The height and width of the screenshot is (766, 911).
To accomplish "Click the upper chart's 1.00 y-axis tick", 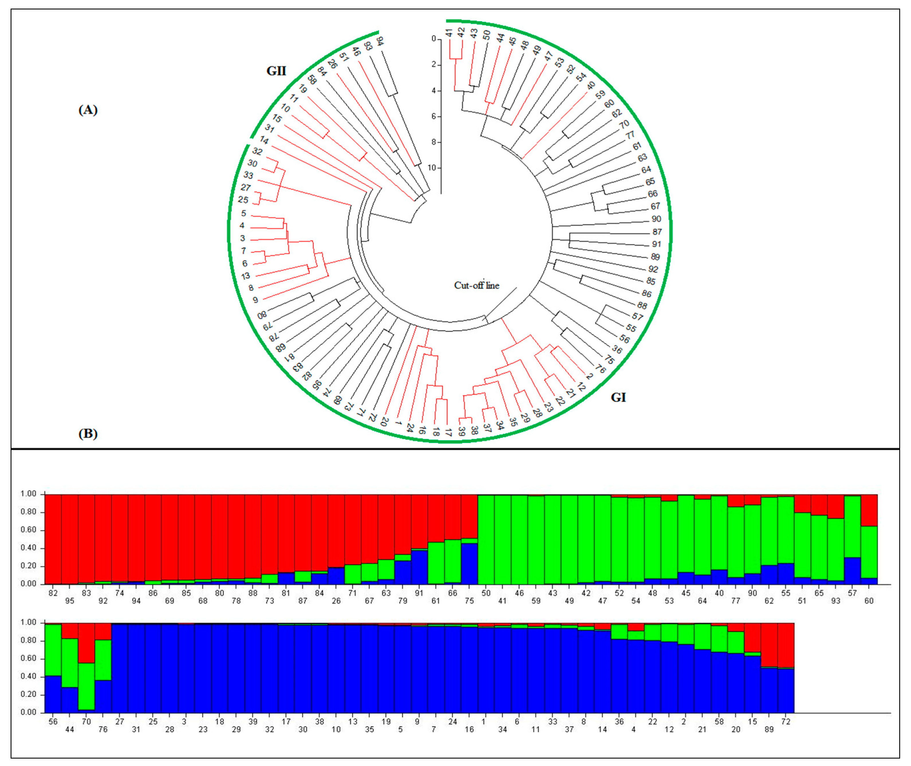I will pos(29,494).
